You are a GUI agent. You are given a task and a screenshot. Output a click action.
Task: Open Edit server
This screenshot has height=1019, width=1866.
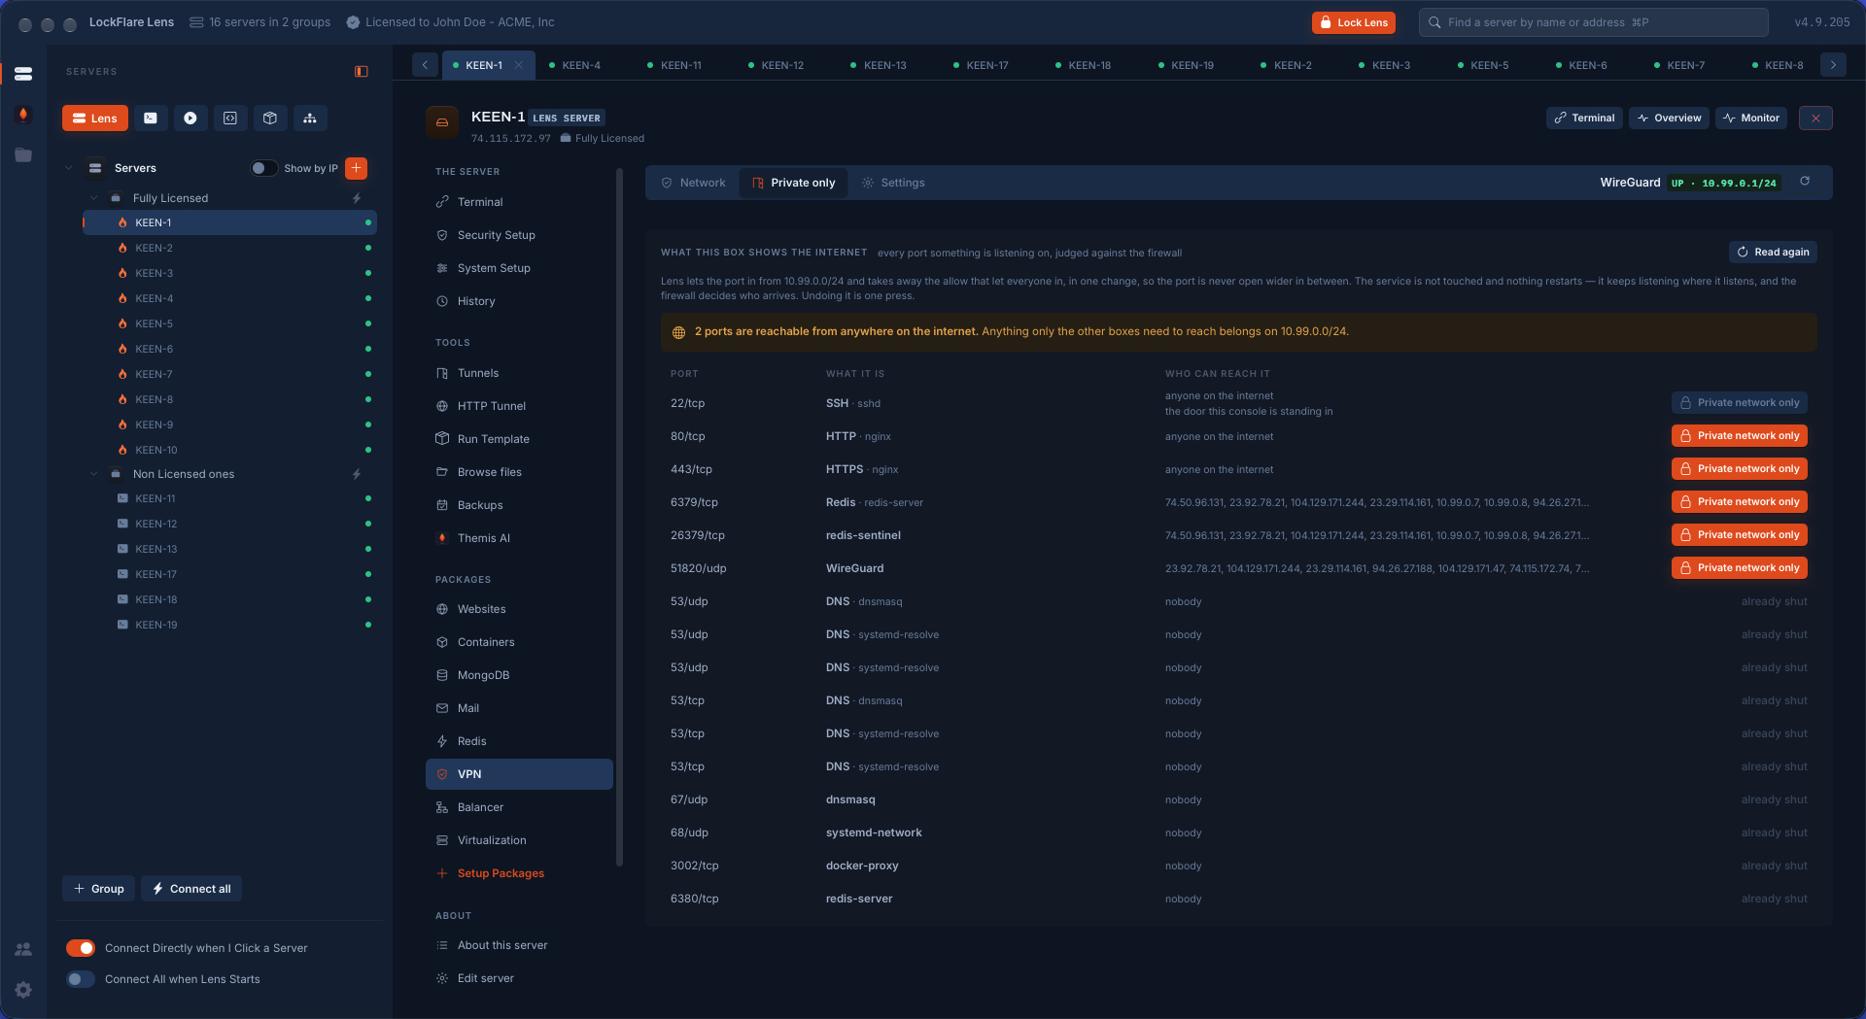[x=519, y=978]
